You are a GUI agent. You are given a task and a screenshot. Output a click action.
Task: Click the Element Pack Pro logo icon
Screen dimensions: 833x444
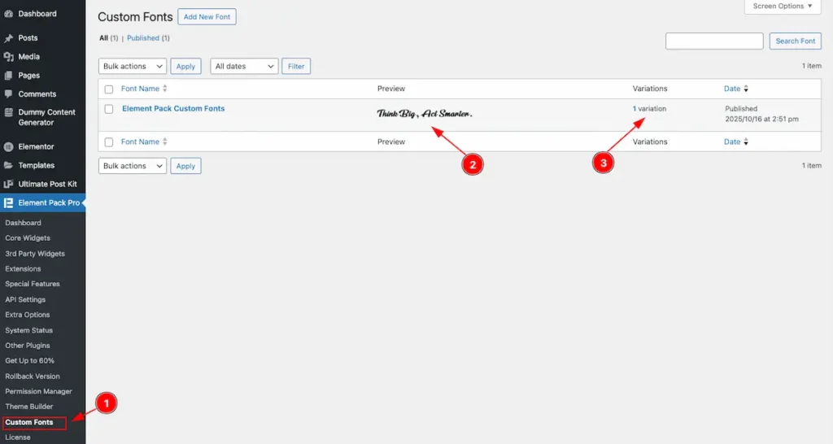pyautogui.click(x=9, y=203)
